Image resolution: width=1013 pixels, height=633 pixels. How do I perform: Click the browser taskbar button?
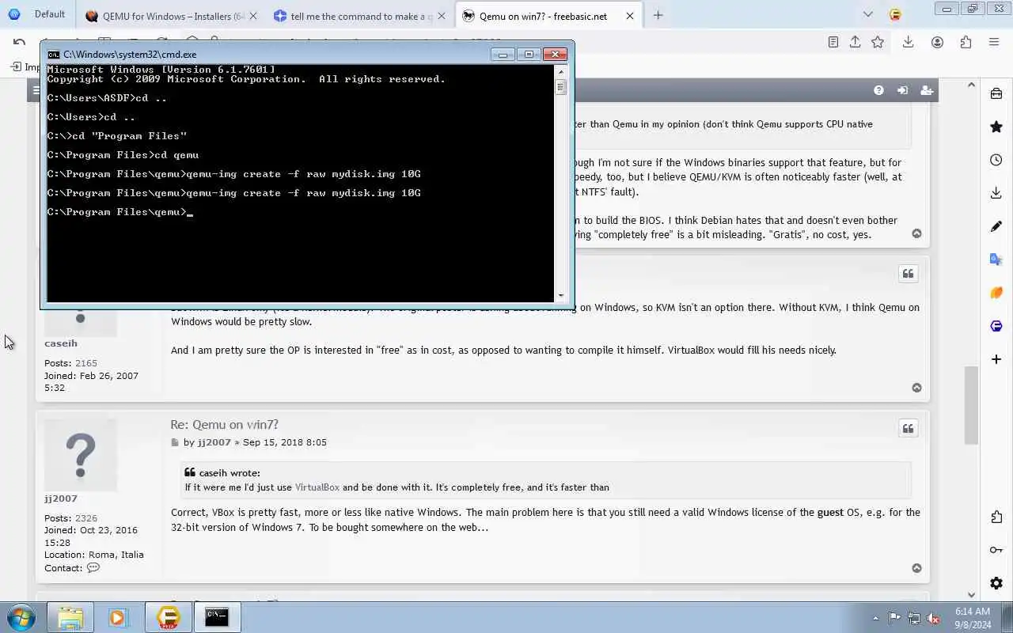tap(168, 617)
